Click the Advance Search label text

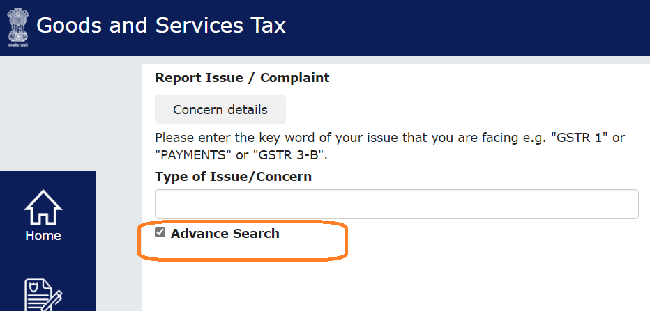pos(225,233)
